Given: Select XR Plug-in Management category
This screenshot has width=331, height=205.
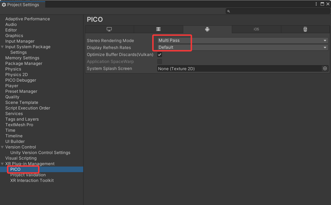Looking at the screenshot, I should tap(30, 164).
